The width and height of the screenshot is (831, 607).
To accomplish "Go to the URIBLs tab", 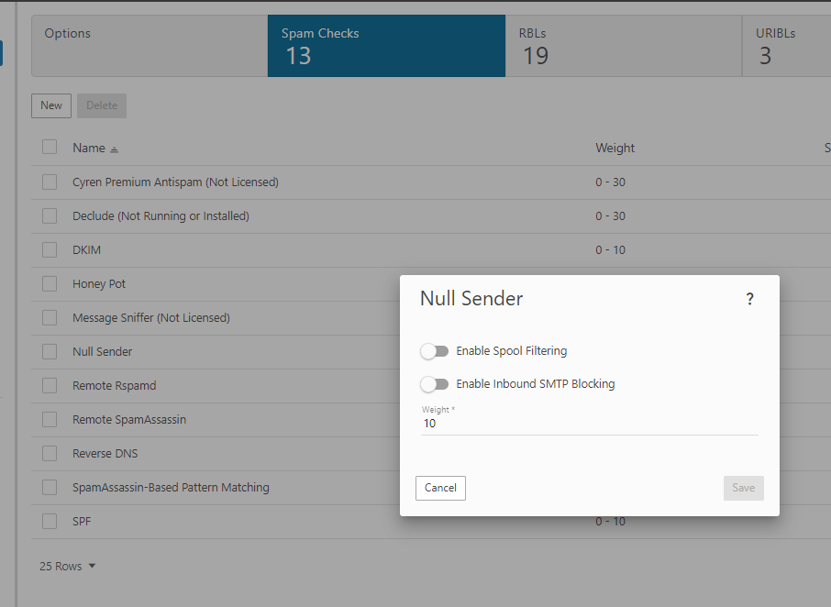I will click(x=786, y=45).
